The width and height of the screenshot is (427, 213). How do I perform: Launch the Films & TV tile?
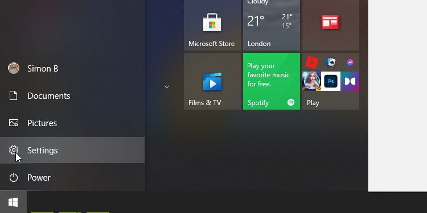[212, 81]
